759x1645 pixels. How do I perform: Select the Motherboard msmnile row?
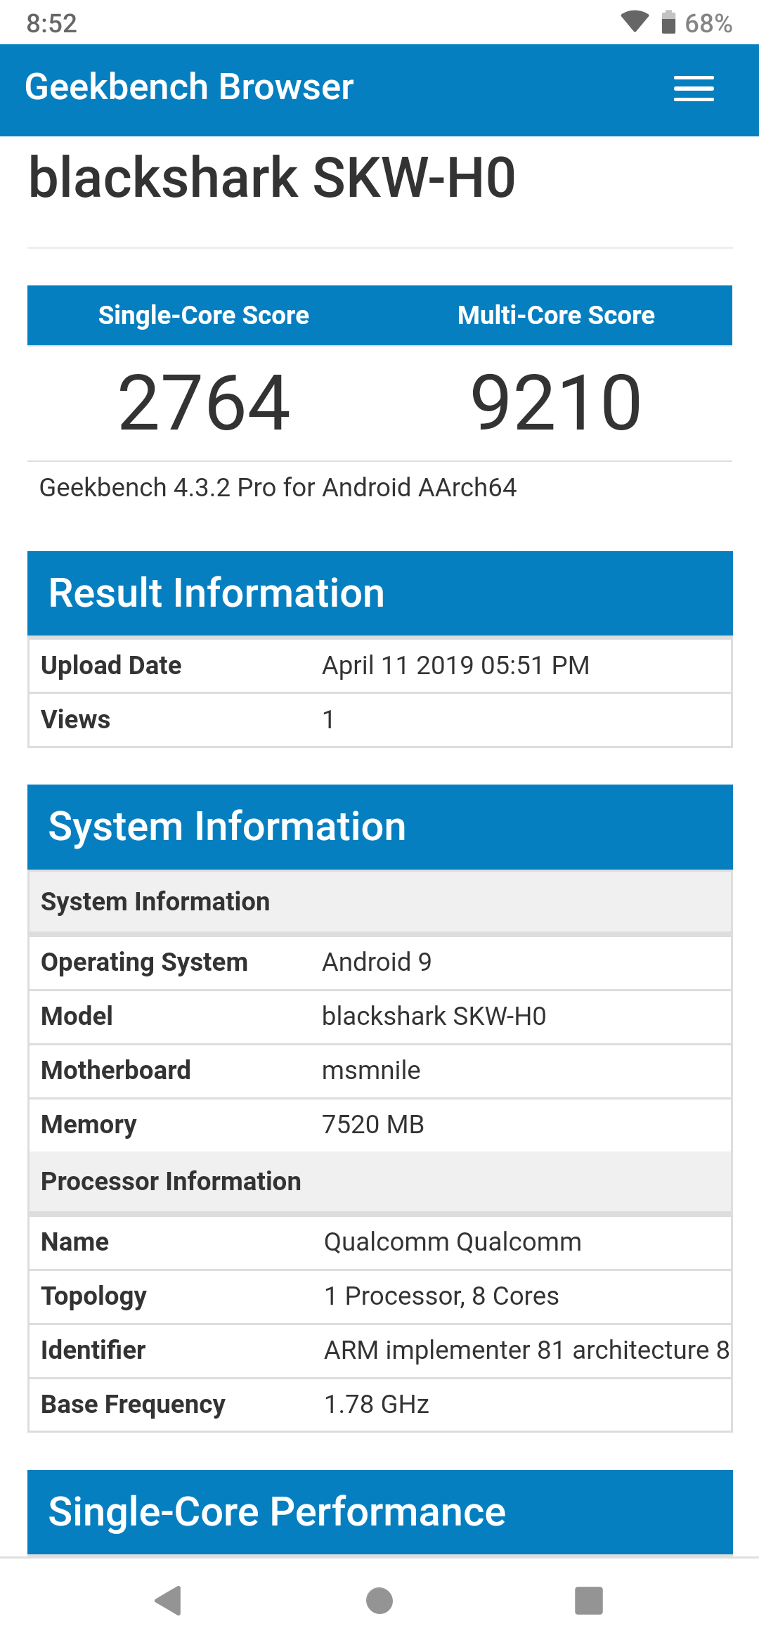pyautogui.click(x=379, y=1071)
